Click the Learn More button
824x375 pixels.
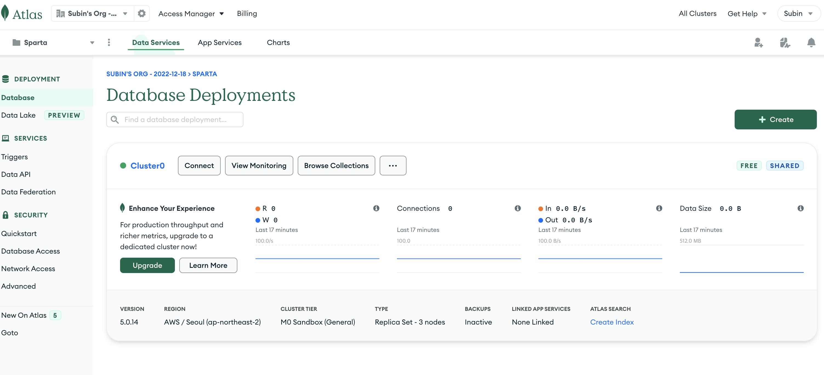point(208,265)
